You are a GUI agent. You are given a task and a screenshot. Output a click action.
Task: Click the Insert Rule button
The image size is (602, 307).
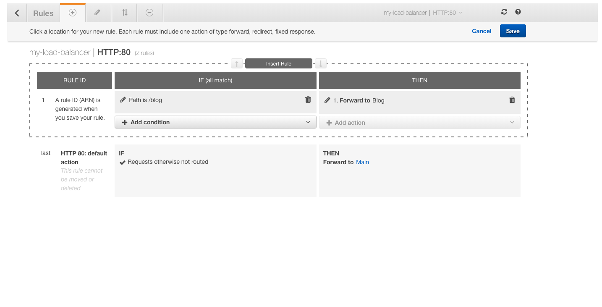(x=279, y=64)
